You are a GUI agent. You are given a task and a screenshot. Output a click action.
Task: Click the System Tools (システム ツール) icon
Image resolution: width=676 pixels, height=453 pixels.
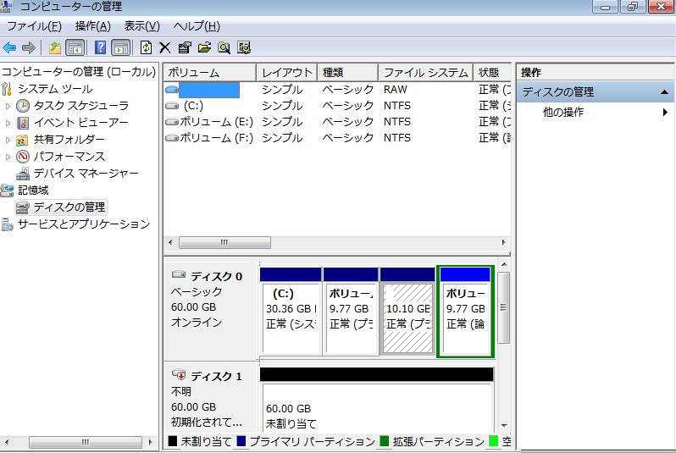coord(7,89)
